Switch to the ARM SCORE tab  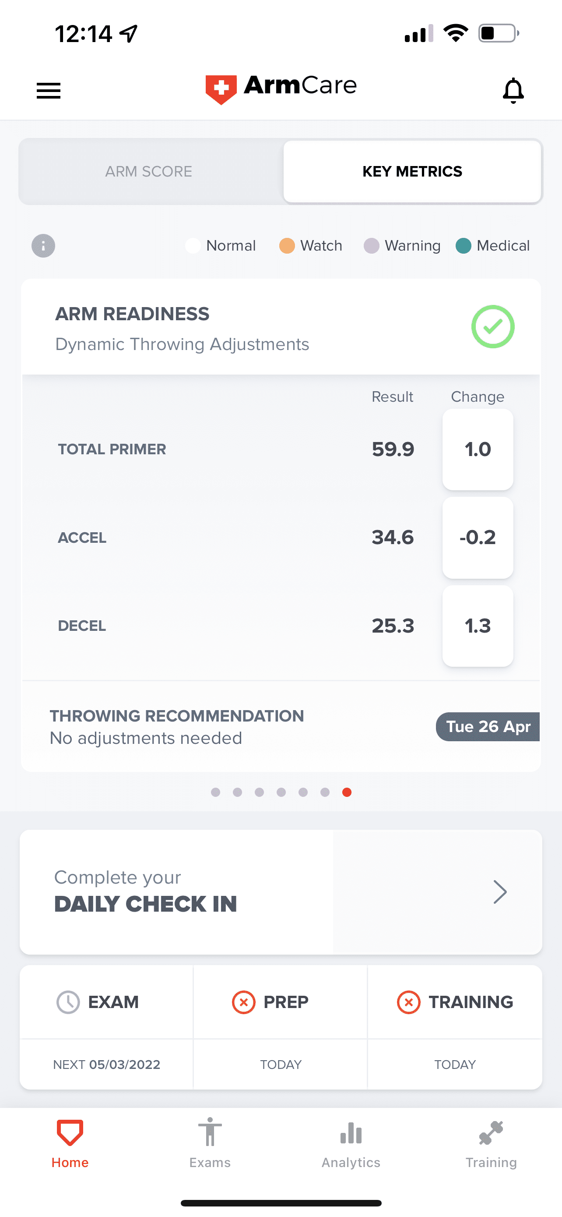pos(149,171)
